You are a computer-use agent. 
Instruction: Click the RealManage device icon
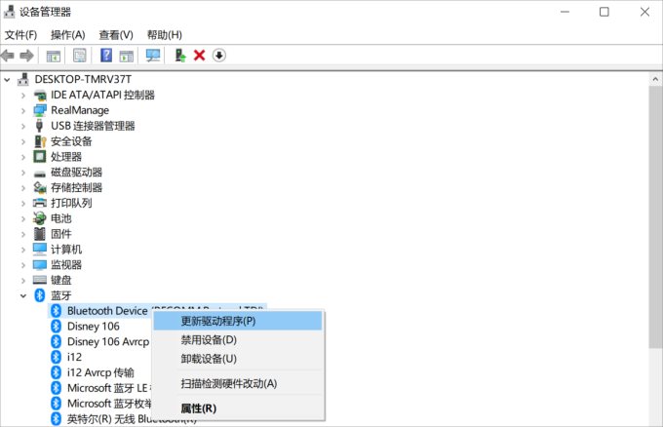click(40, 110)
